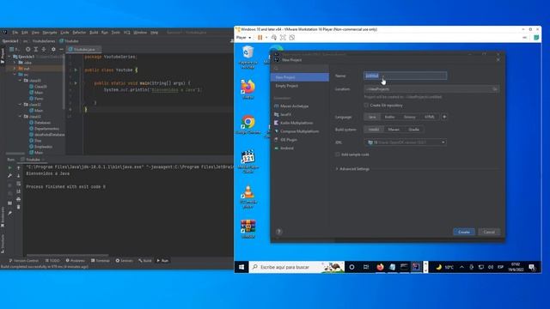
Task: Open VLC media player desktop shortcut
Action: 248,197
